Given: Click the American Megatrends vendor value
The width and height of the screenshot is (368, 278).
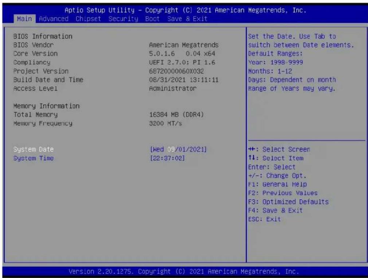Looking at the screenshot, I should 184,45.
